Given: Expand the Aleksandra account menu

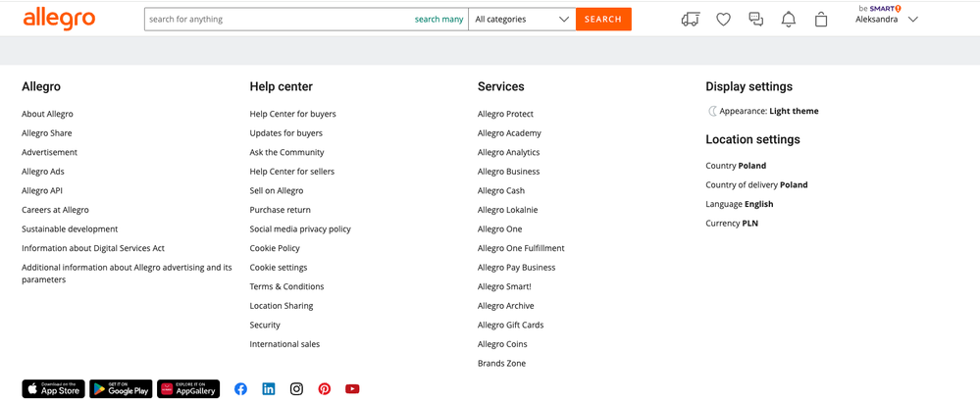Looking at the screenshot, I should click(x=887, y=20).
